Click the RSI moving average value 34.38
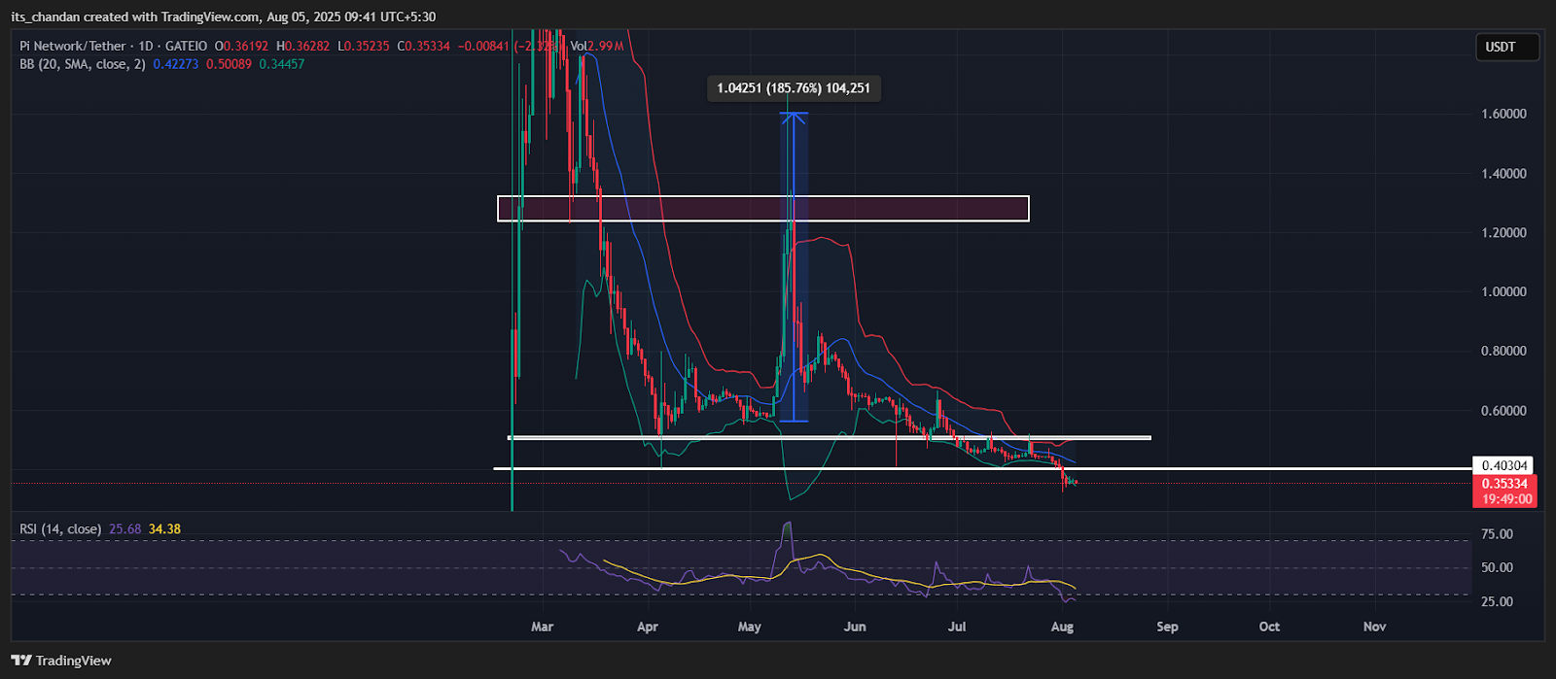Viewport: 1556px width, 679px height. [164, 529]
